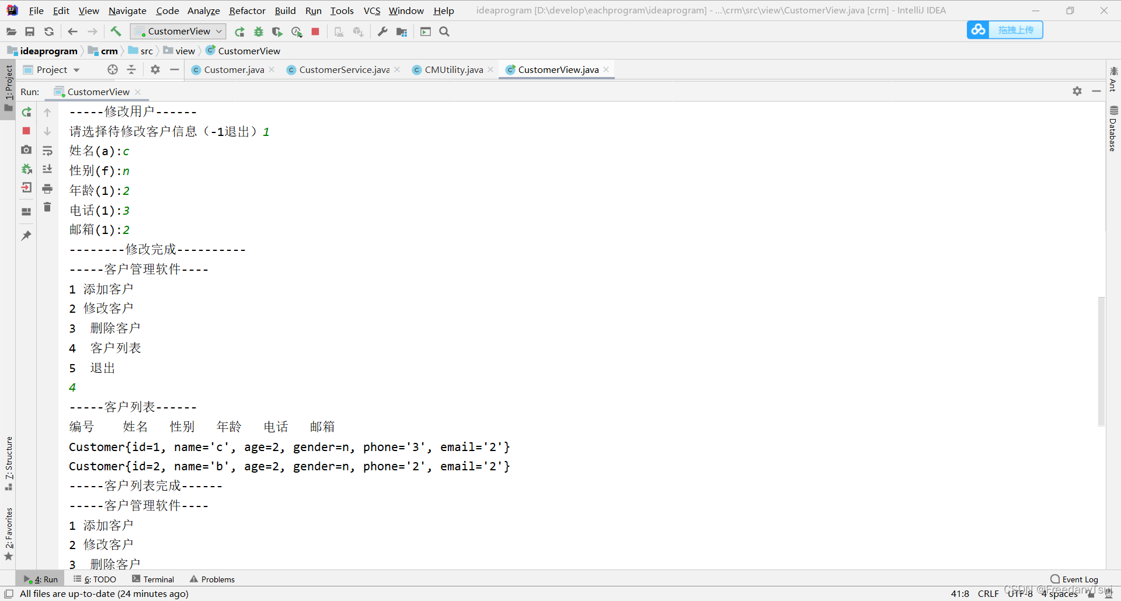The width and height of the screenshot is (1121, 601).
Task: Toggle the Ant tool window
Action: click(1113, 79)
